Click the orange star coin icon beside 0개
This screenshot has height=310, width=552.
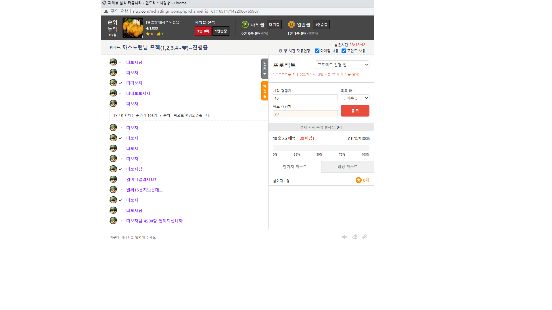(x=359, y=180)
